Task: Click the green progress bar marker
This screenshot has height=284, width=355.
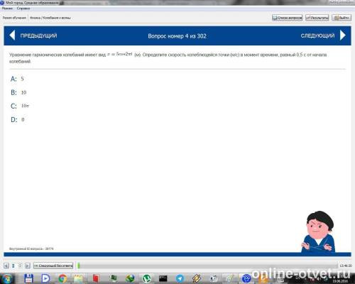Action: point(79,266)
